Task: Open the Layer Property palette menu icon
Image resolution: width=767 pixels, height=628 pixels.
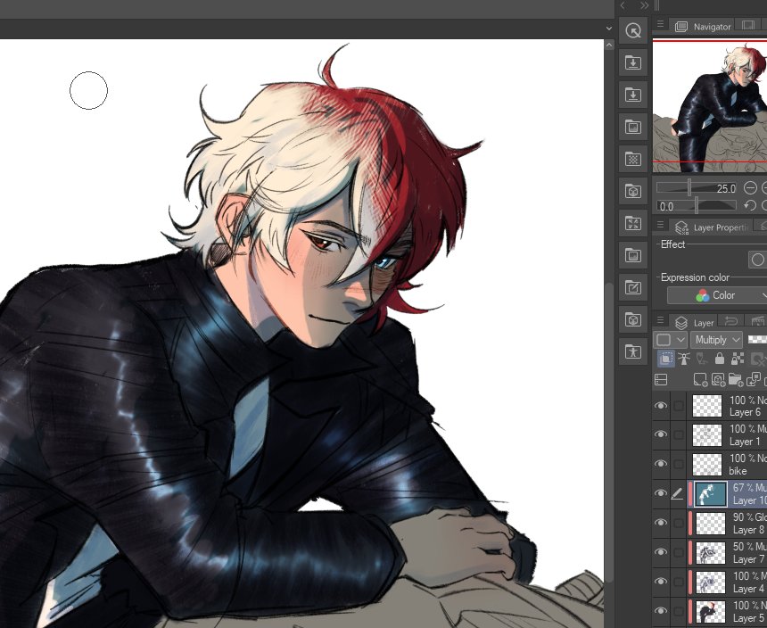Action: [x=660, y=225]
